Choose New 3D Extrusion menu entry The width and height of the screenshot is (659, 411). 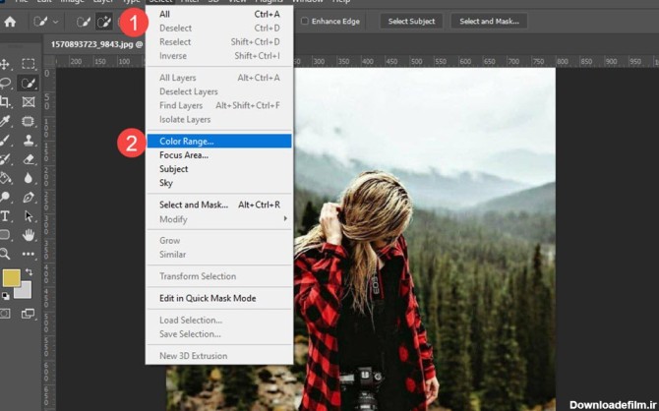click(x=219, y=356)
